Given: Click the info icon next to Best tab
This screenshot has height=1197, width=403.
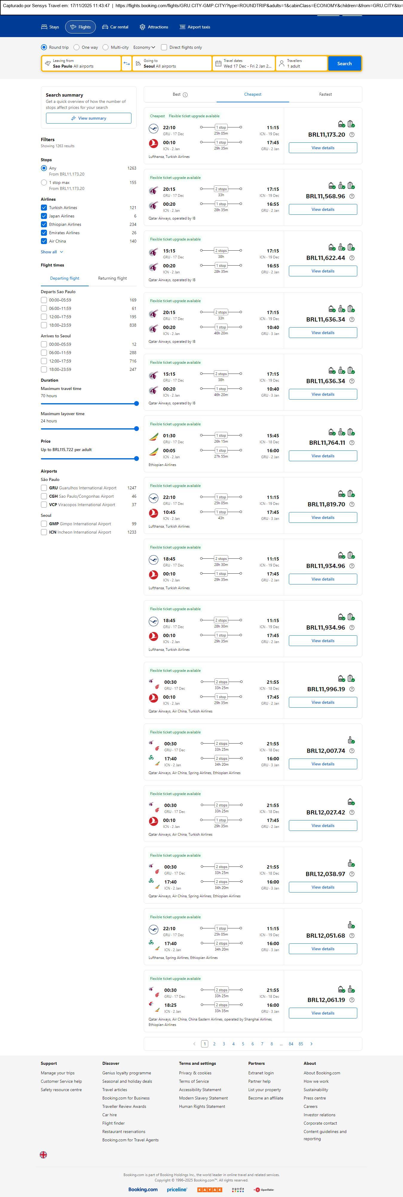Looking at the screenshot, I should [x=185, y=95].
